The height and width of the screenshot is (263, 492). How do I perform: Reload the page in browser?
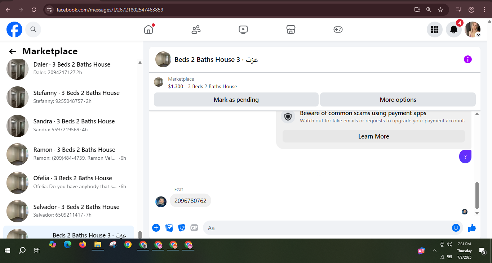(34, 10)
